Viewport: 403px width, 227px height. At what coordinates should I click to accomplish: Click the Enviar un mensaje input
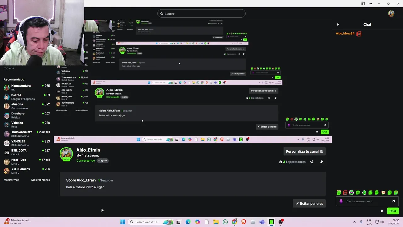click(367, 201)
